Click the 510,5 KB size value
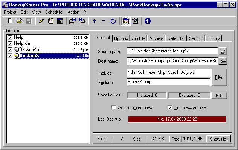 81,44
